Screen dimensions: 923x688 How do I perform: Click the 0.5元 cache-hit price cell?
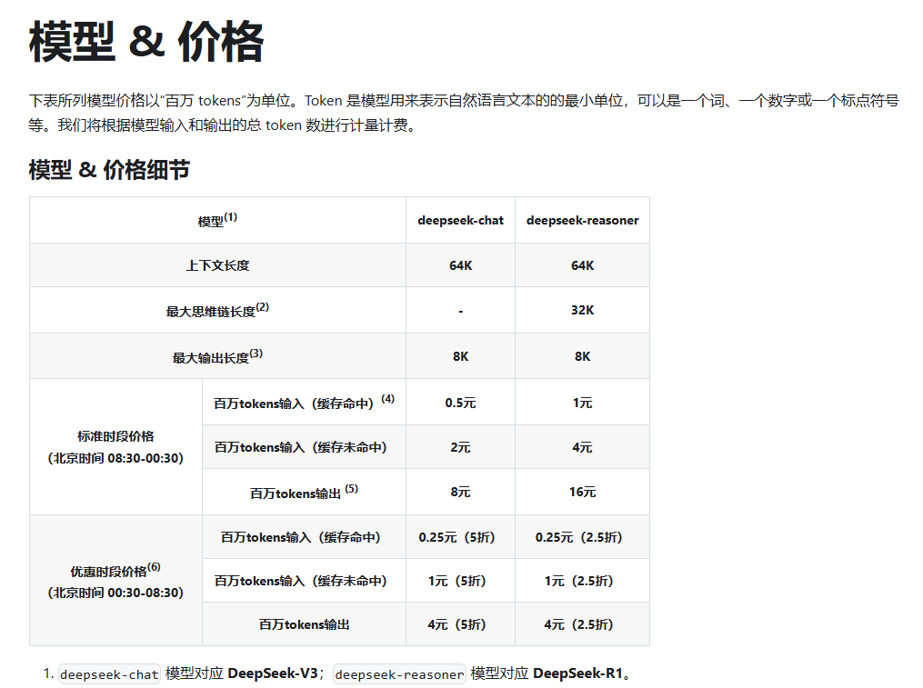[460, 403]
